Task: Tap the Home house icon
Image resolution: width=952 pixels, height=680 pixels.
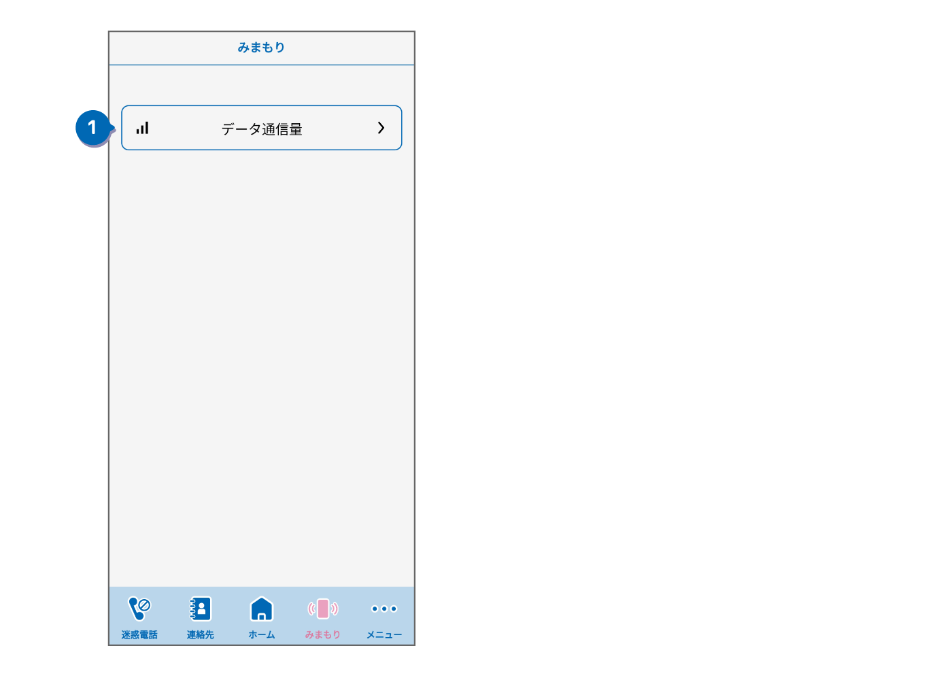Action: [x=262, y=609]
